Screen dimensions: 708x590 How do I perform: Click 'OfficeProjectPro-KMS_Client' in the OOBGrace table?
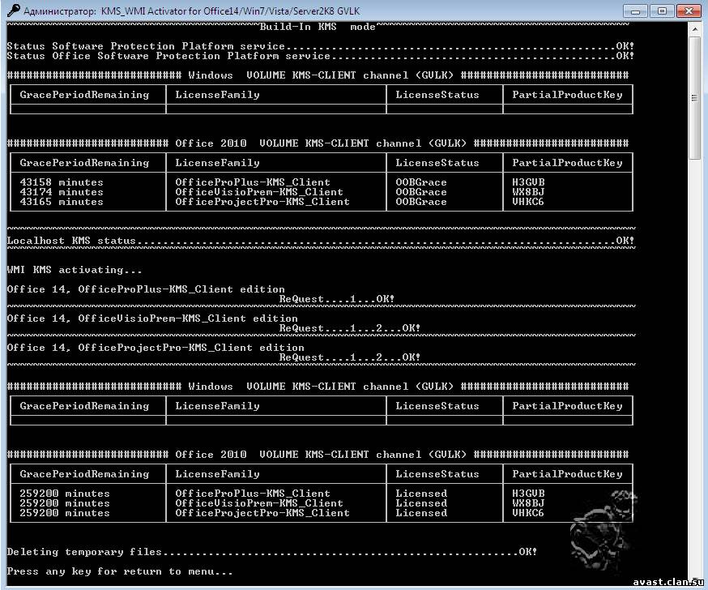pos(262,202)
